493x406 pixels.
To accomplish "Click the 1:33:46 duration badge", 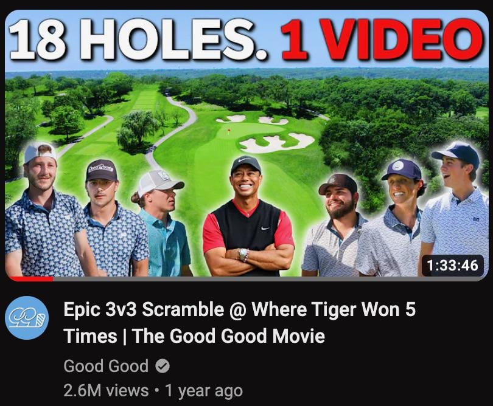I will (x=452, y=266).
